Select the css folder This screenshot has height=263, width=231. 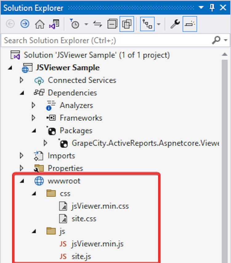pos(65,194)
